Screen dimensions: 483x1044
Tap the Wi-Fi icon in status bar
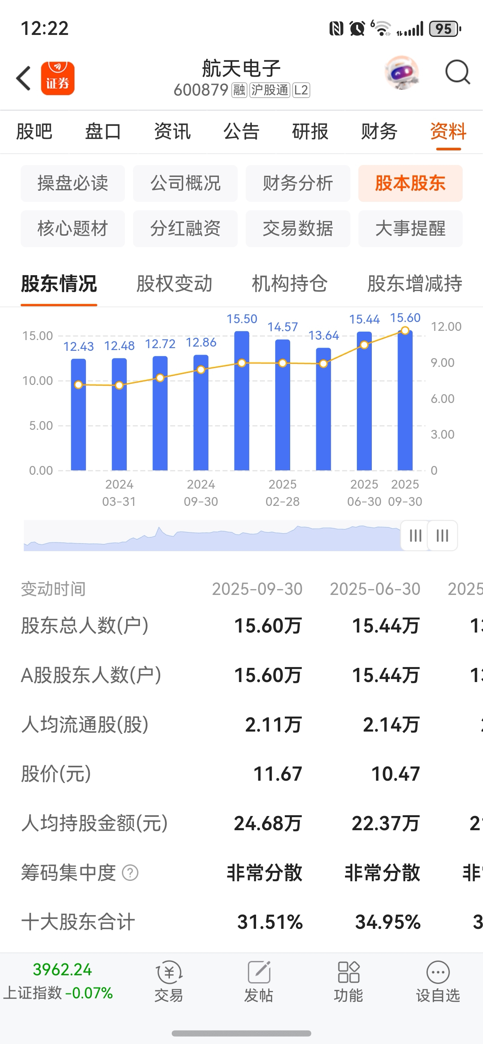(381, 28)
